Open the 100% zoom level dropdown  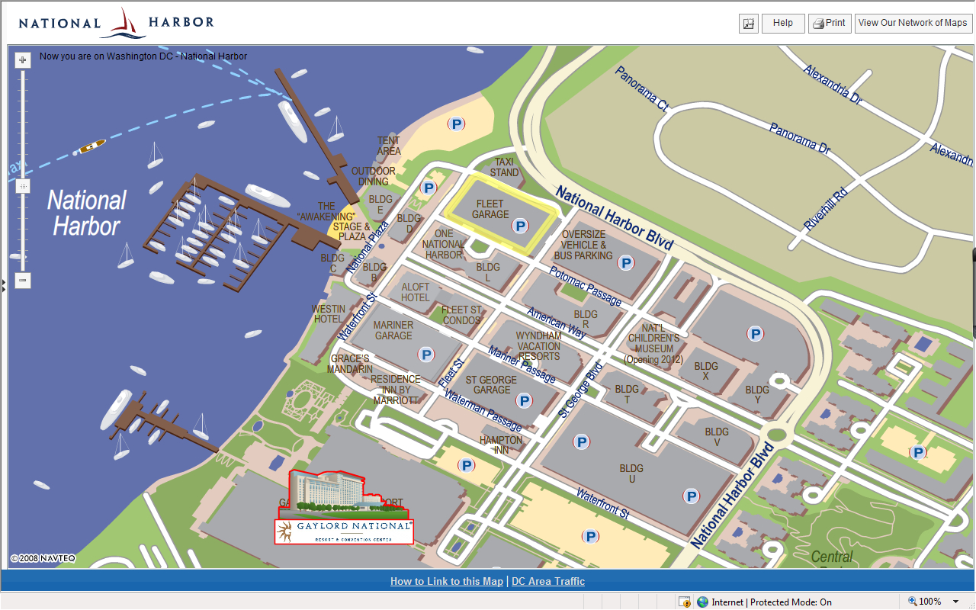[956, 602]
